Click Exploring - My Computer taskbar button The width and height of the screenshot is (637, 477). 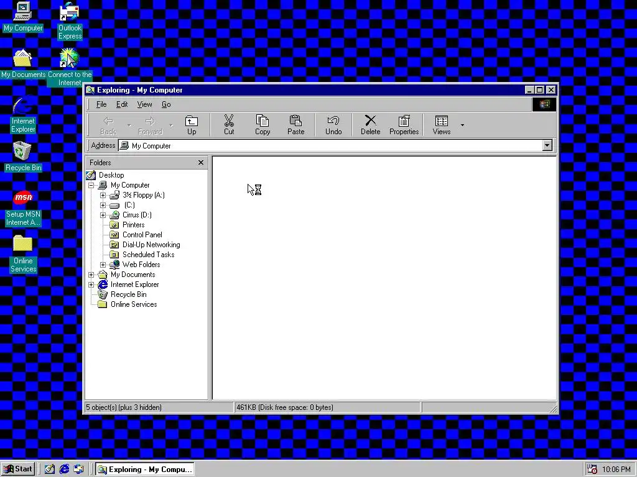144,470
